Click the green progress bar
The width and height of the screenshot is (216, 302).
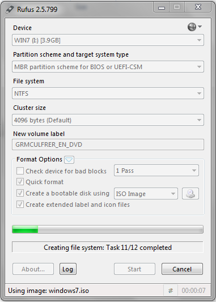[108, 229]
